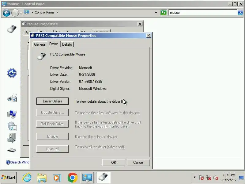Screen dimensions: 245x184
Task: Click the Show Desktop icon
Action: pyautogui.click(x=242, y=178)
